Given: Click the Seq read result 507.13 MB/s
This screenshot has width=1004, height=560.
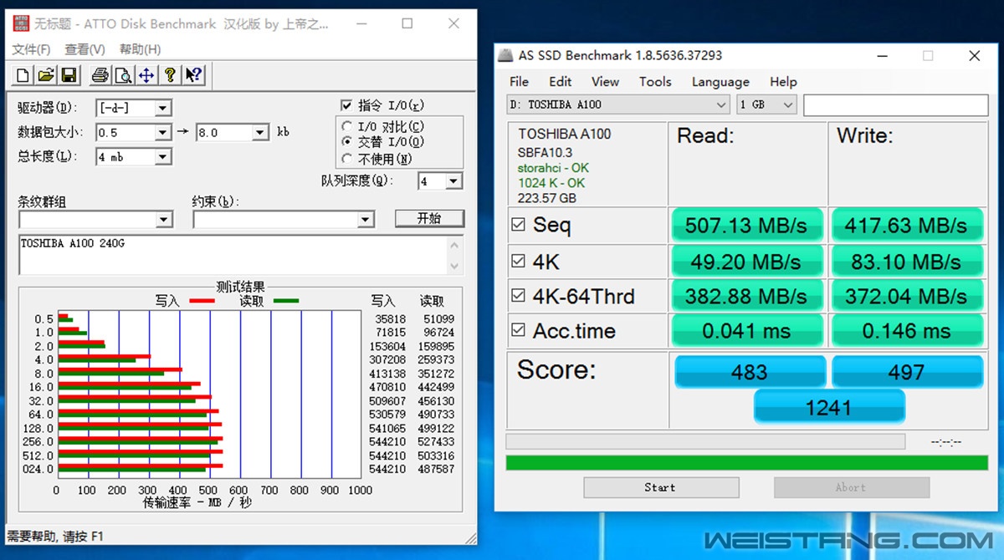Looking at the screenshot, I should click(746, 226).
